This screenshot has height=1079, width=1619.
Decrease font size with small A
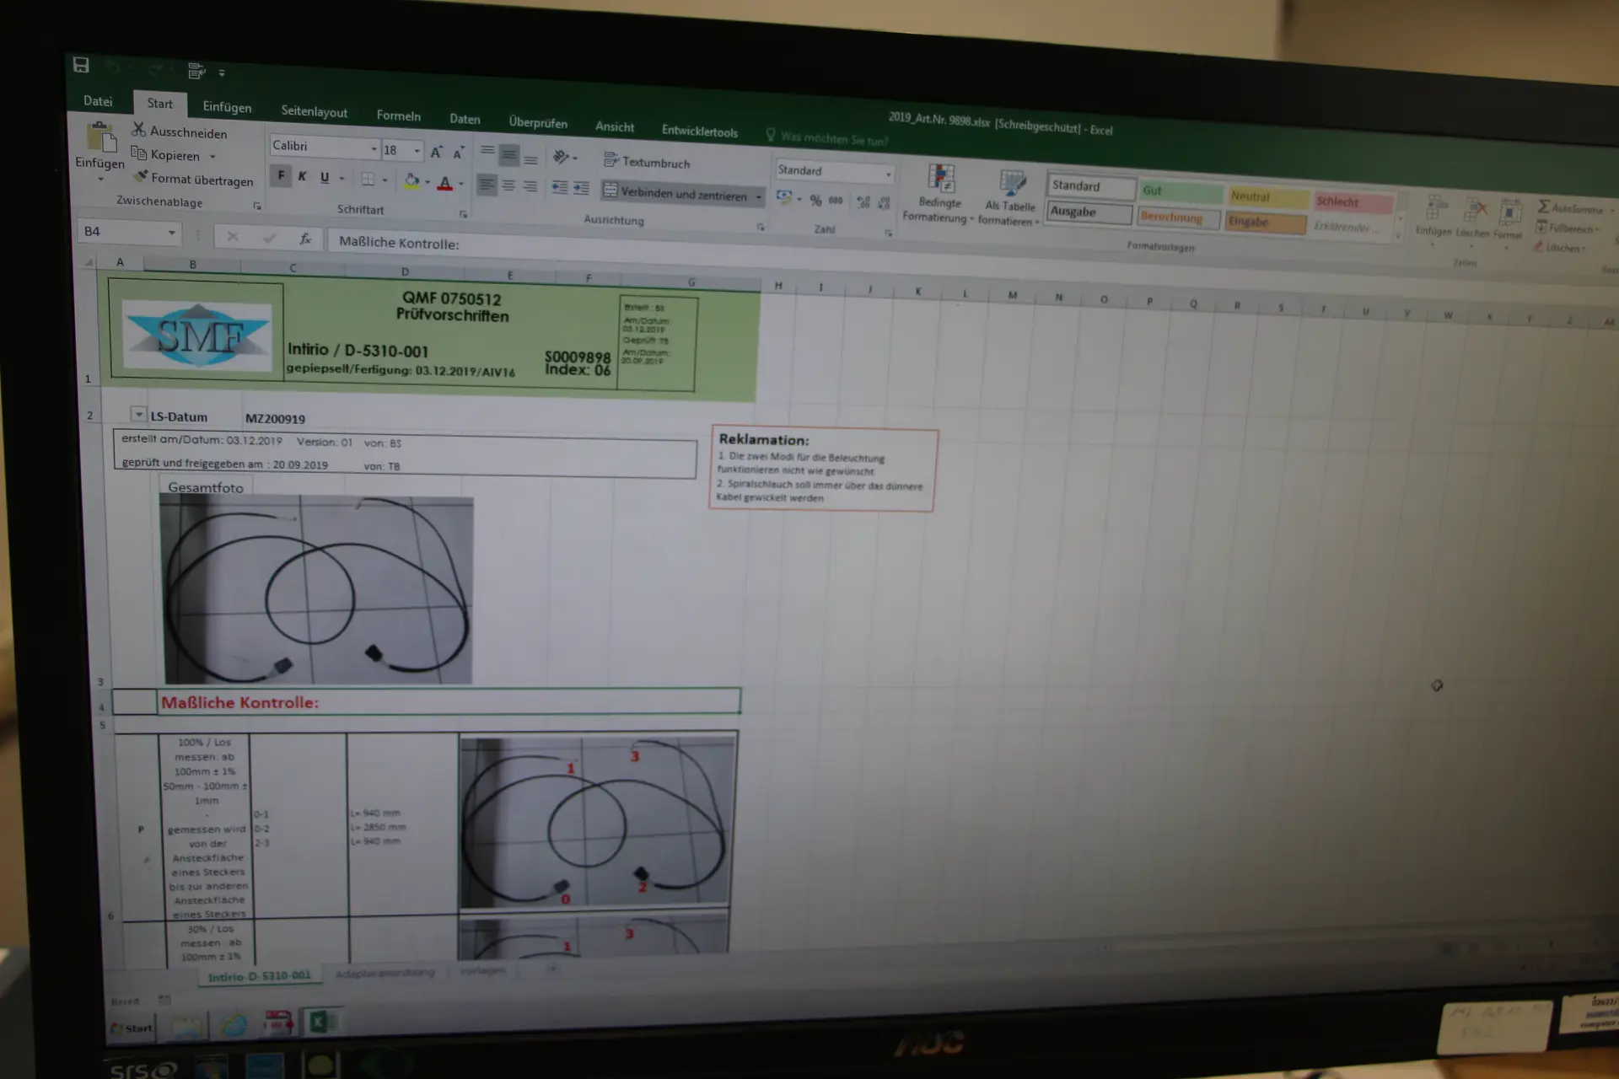(459, 153)
